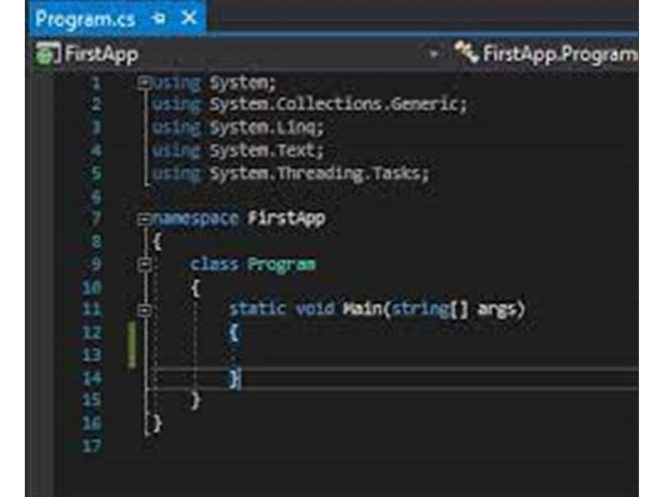Click the 'Main' method name
This screenshot has width=663, height=497.
pos(361,309)
